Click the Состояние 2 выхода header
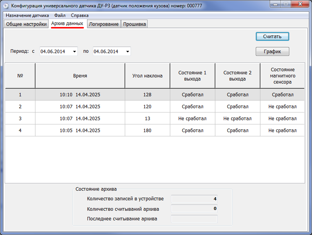The image size is (312, 235). (237, 76)
